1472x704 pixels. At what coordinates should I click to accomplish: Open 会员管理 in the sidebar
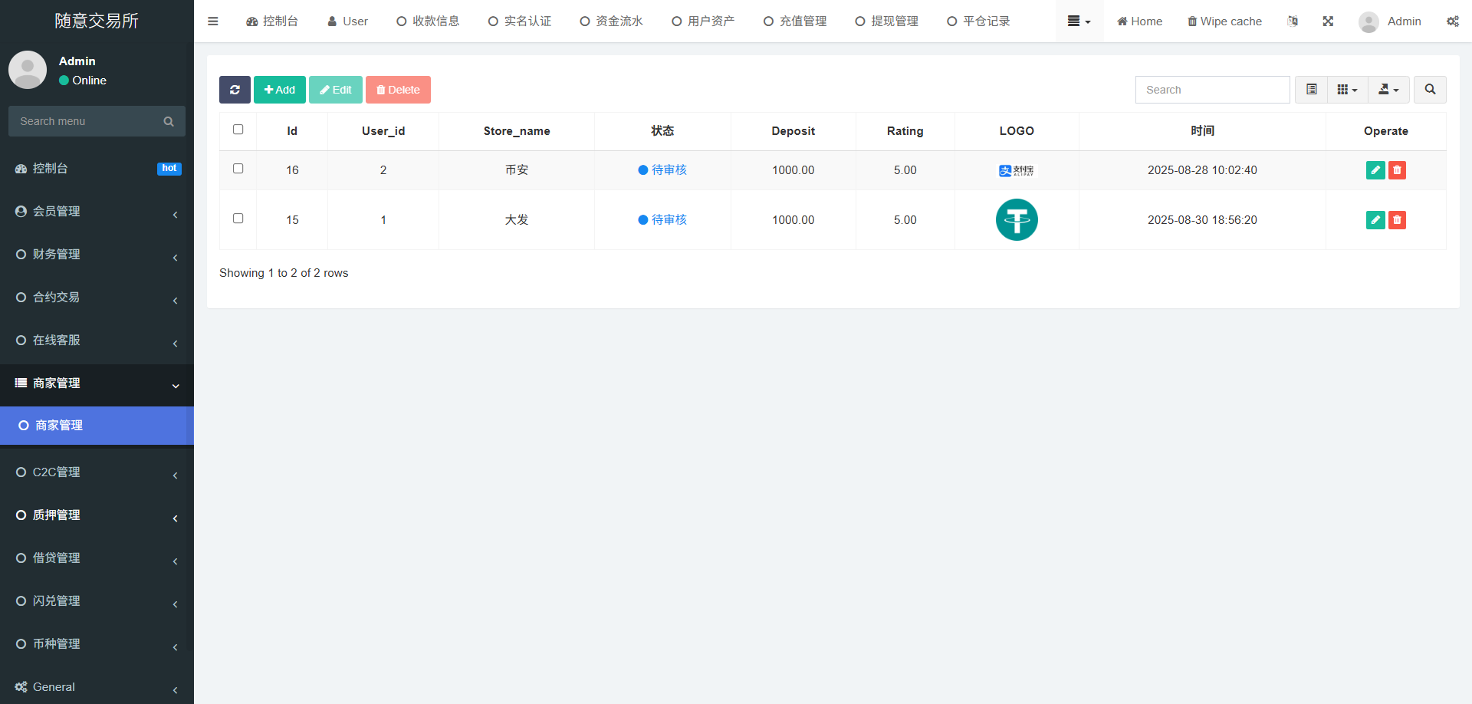(97, 212)
